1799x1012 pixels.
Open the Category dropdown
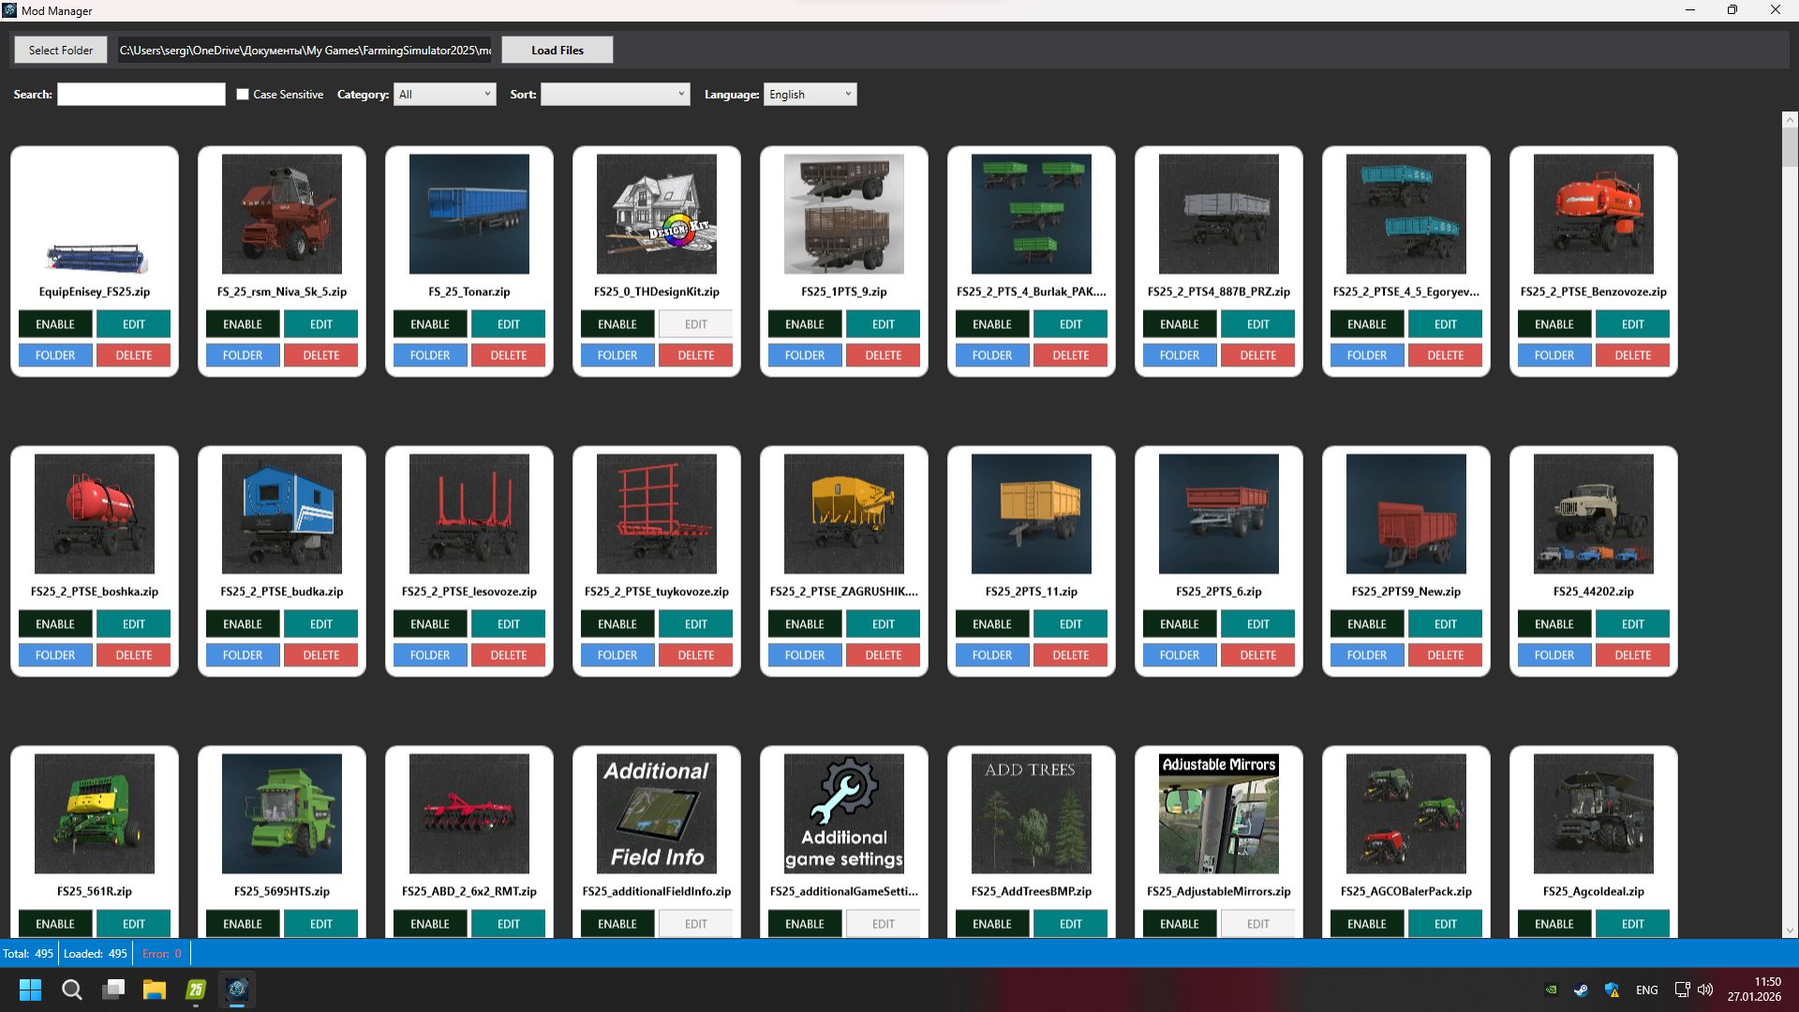pos(444,94)
